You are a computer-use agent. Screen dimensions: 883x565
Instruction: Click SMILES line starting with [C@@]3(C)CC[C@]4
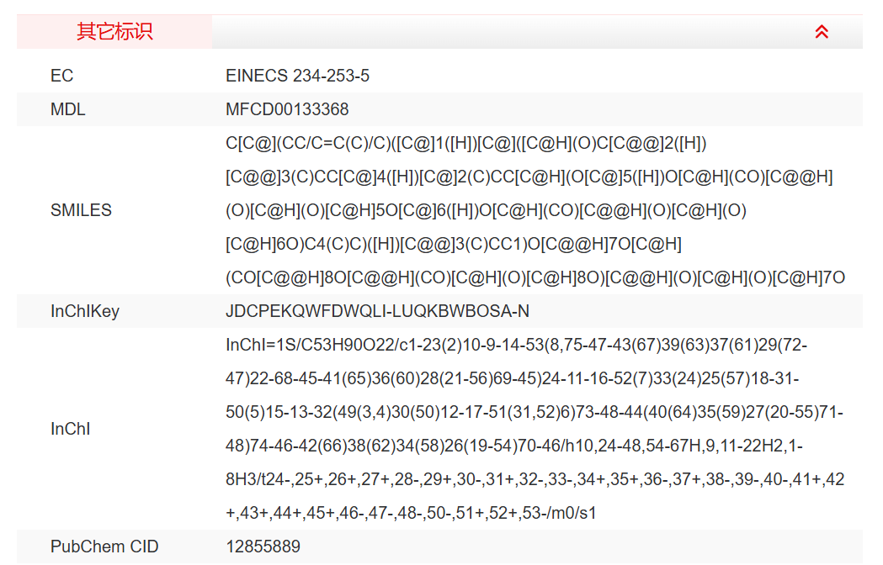(x=529, y=177)
